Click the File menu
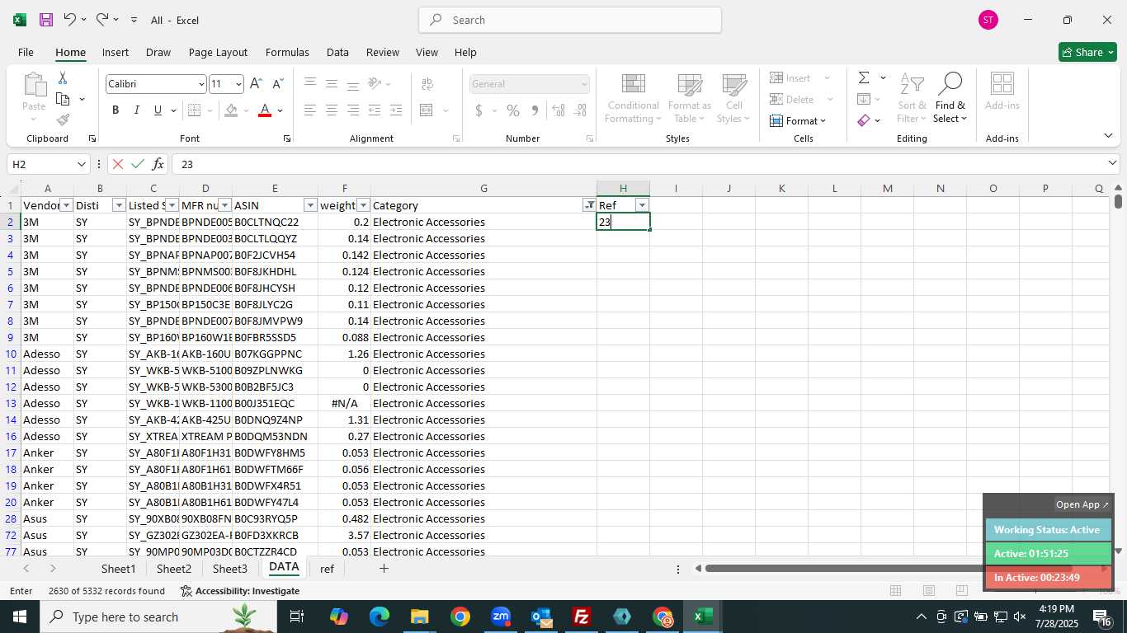1127x633 pixels. tap(26, 52)
